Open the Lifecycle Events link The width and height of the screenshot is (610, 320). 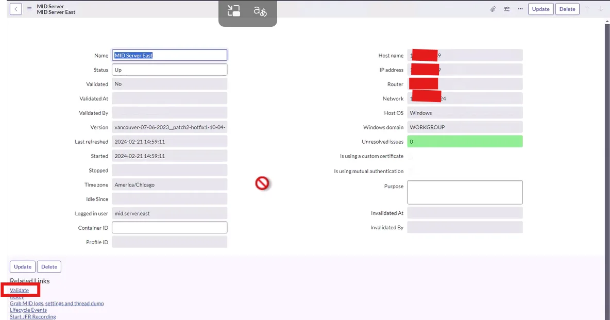tap(28, 310)
